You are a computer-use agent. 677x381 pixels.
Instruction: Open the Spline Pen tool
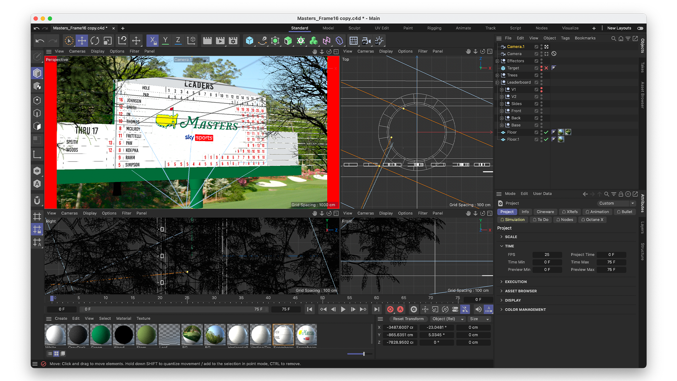pyautogui.click(x=262, y=41)
